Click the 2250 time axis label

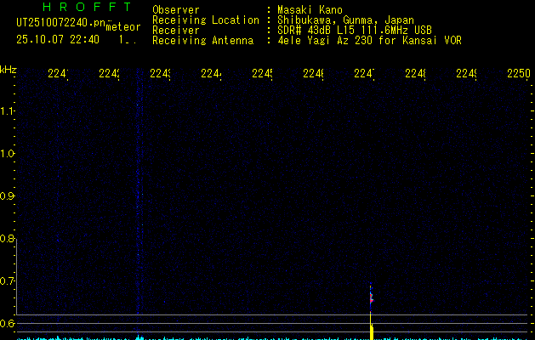tap(517, 74)
